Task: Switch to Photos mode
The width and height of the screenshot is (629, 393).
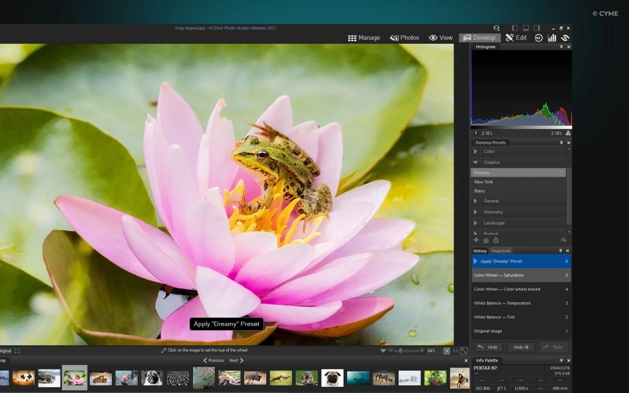Action: point(404,38)
